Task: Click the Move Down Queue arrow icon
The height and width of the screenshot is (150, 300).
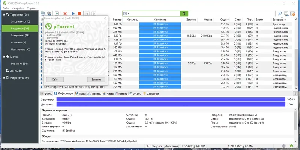Action: [93, 13]
